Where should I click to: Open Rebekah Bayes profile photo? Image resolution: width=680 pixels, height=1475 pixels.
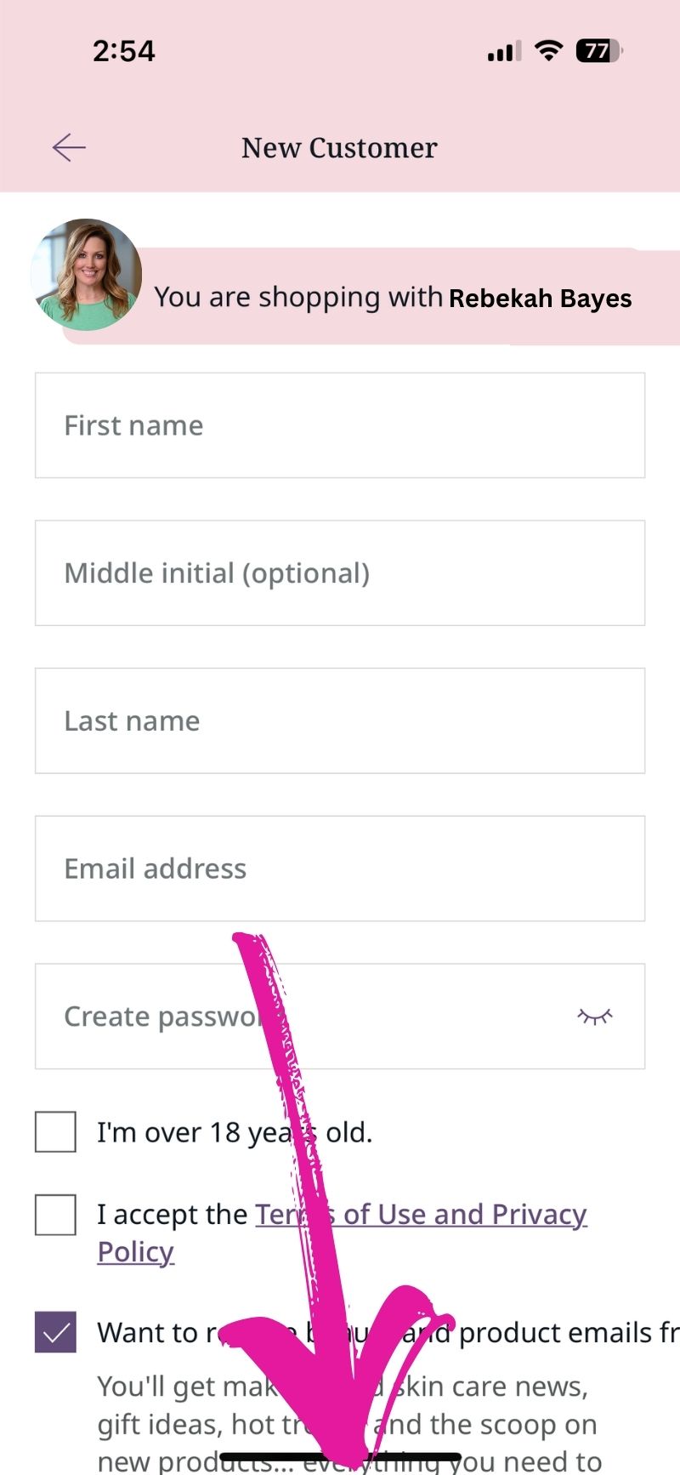point(86,274)
